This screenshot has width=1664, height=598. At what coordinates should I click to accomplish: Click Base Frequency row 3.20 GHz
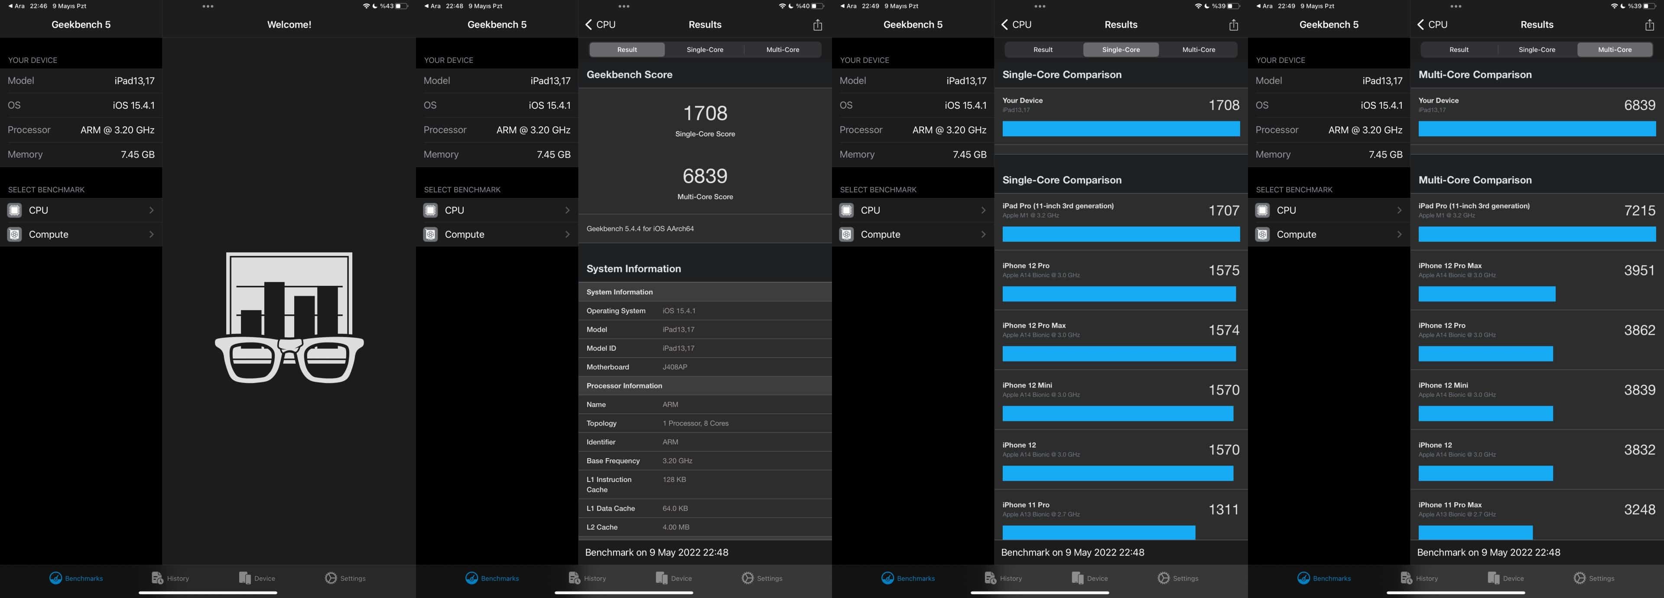[x=705, y=460]
